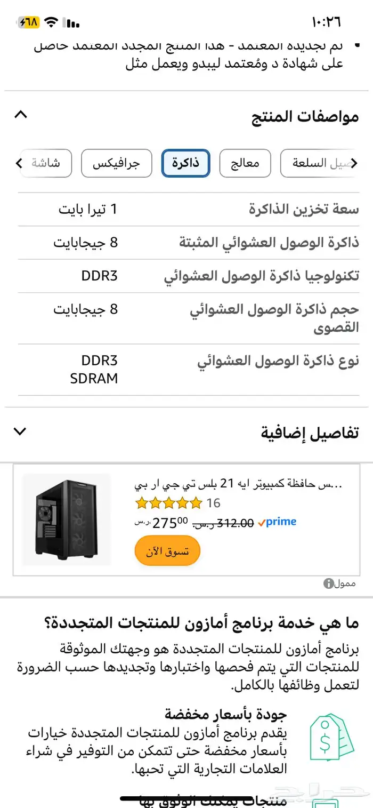The image size is (373, 808).
Task: Select the partially visible السلعة tab
Action: coord(323,163)
